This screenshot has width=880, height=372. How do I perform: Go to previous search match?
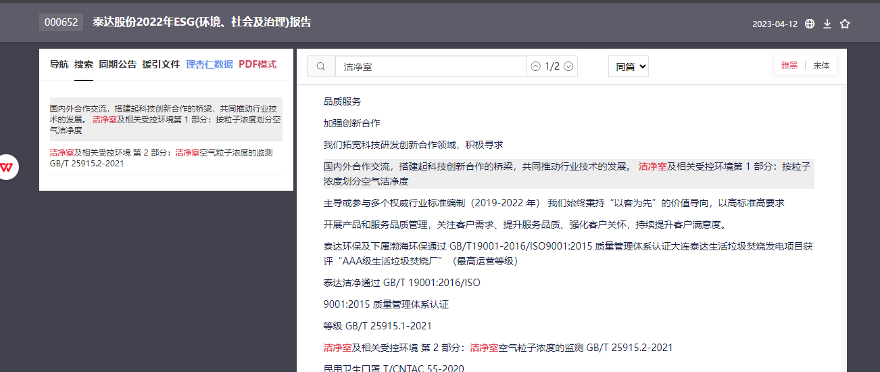tap(535, 66)
